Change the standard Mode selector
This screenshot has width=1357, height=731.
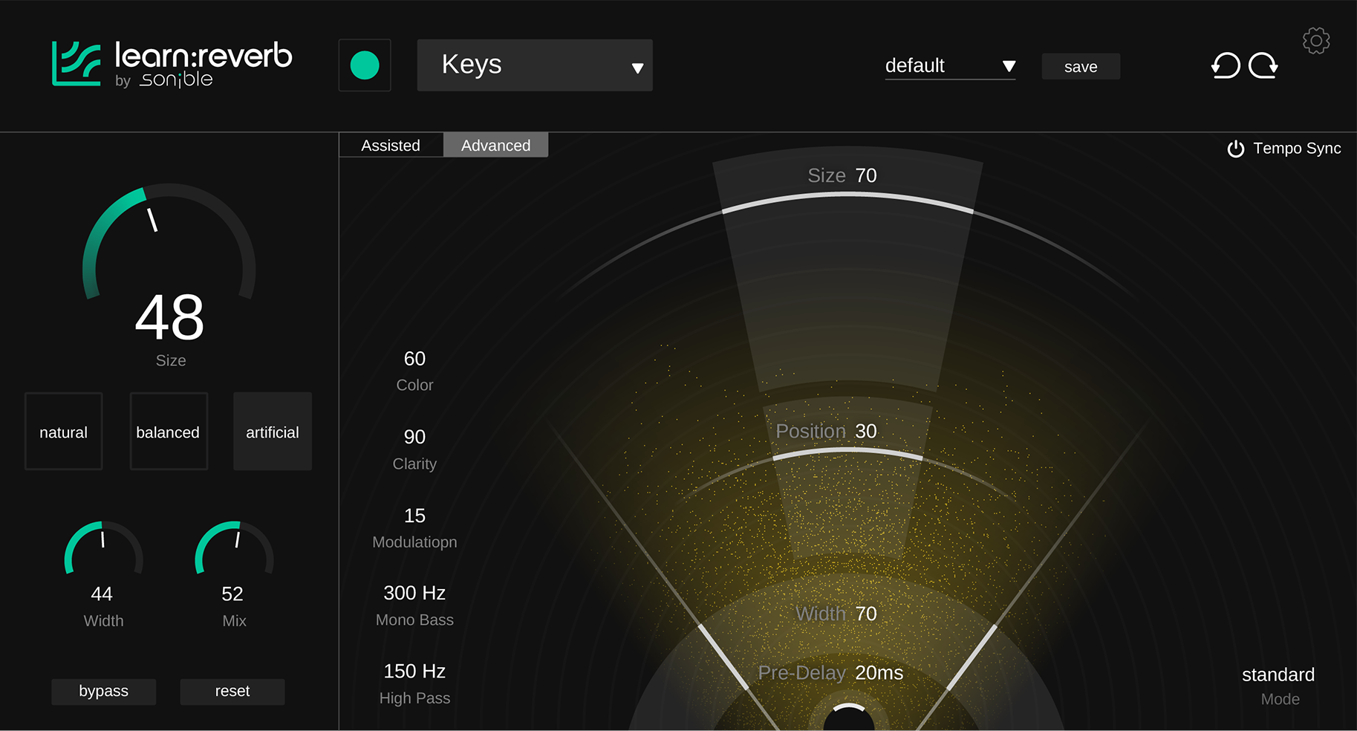click(1278, 675)
